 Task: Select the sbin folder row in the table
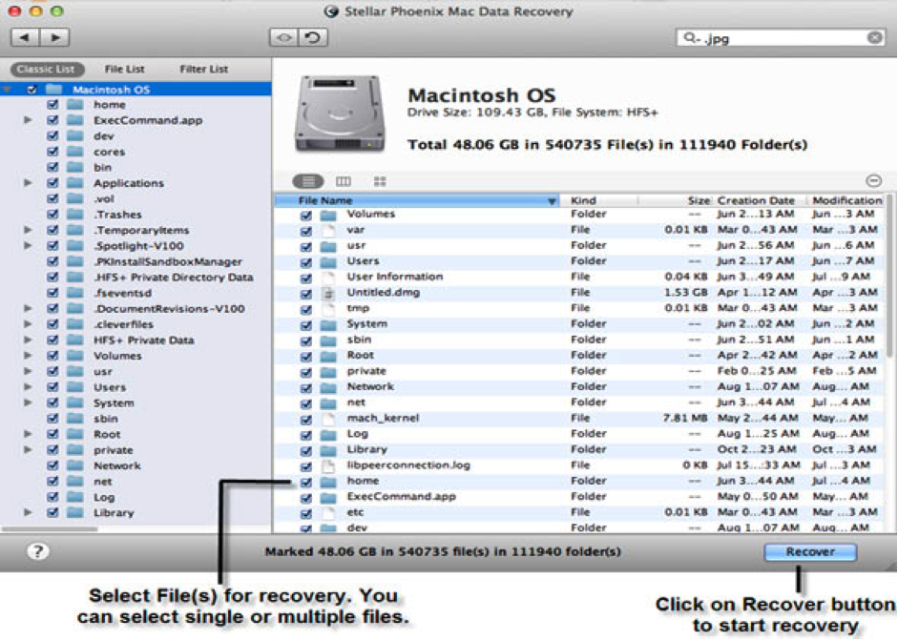(x=580, y=341)
